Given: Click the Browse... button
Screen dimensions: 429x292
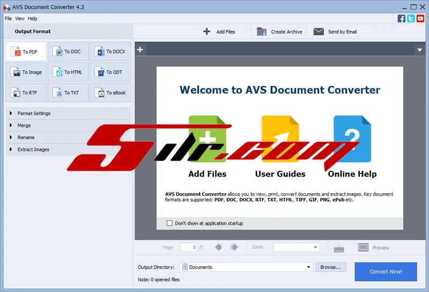Looking at the screenshot, I should point(331,267).
